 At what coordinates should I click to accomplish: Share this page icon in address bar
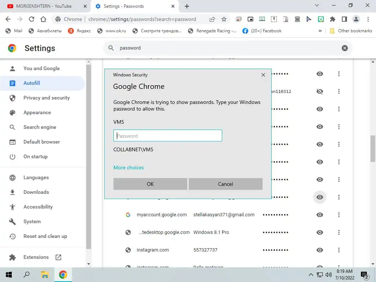point(212,19)
